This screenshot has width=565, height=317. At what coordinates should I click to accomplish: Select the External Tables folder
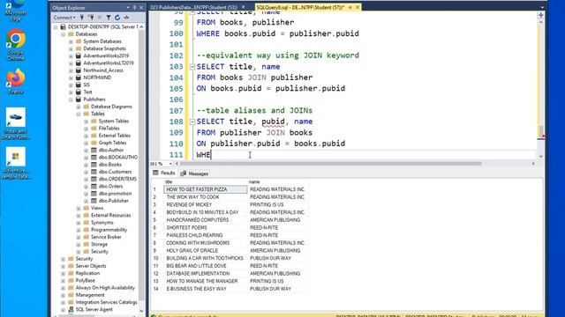click(114, 136)
